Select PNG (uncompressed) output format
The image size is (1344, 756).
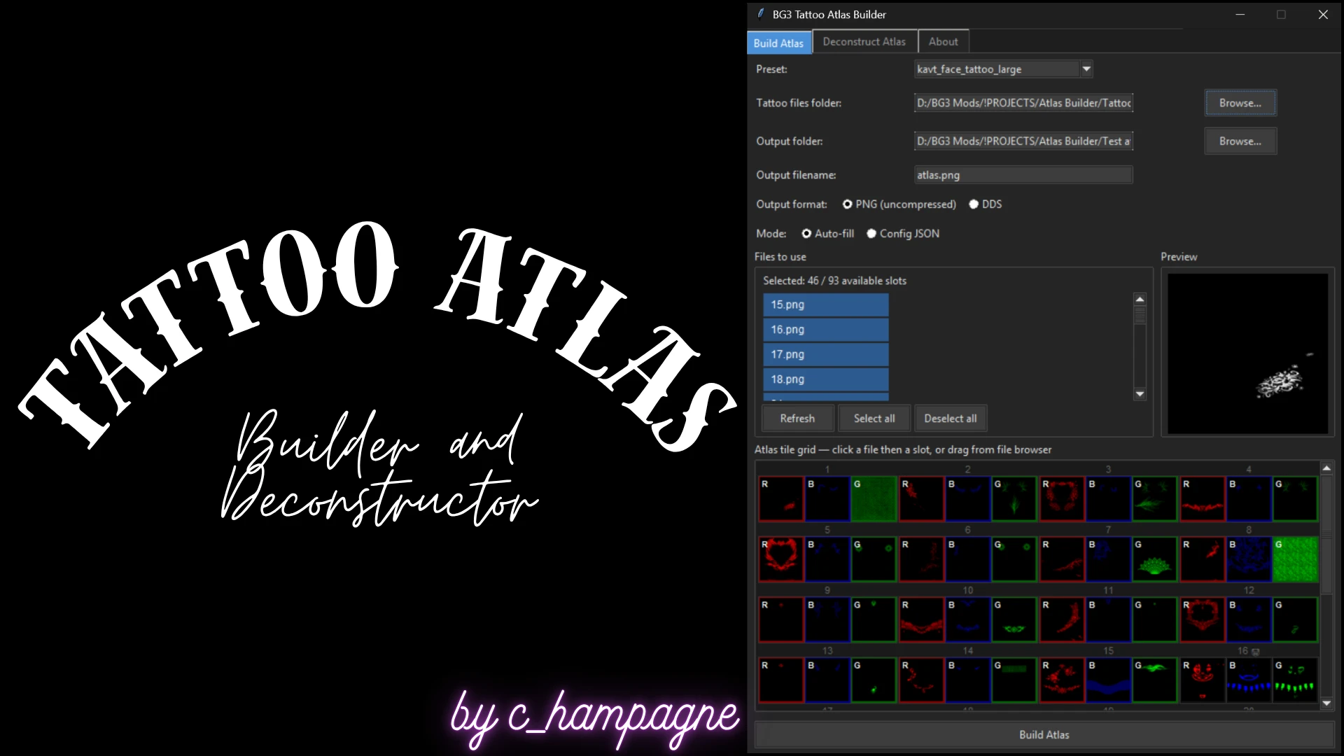point(899,204)
